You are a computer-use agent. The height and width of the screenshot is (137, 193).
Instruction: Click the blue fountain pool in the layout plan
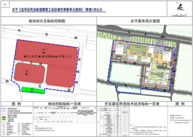[156, 74]
